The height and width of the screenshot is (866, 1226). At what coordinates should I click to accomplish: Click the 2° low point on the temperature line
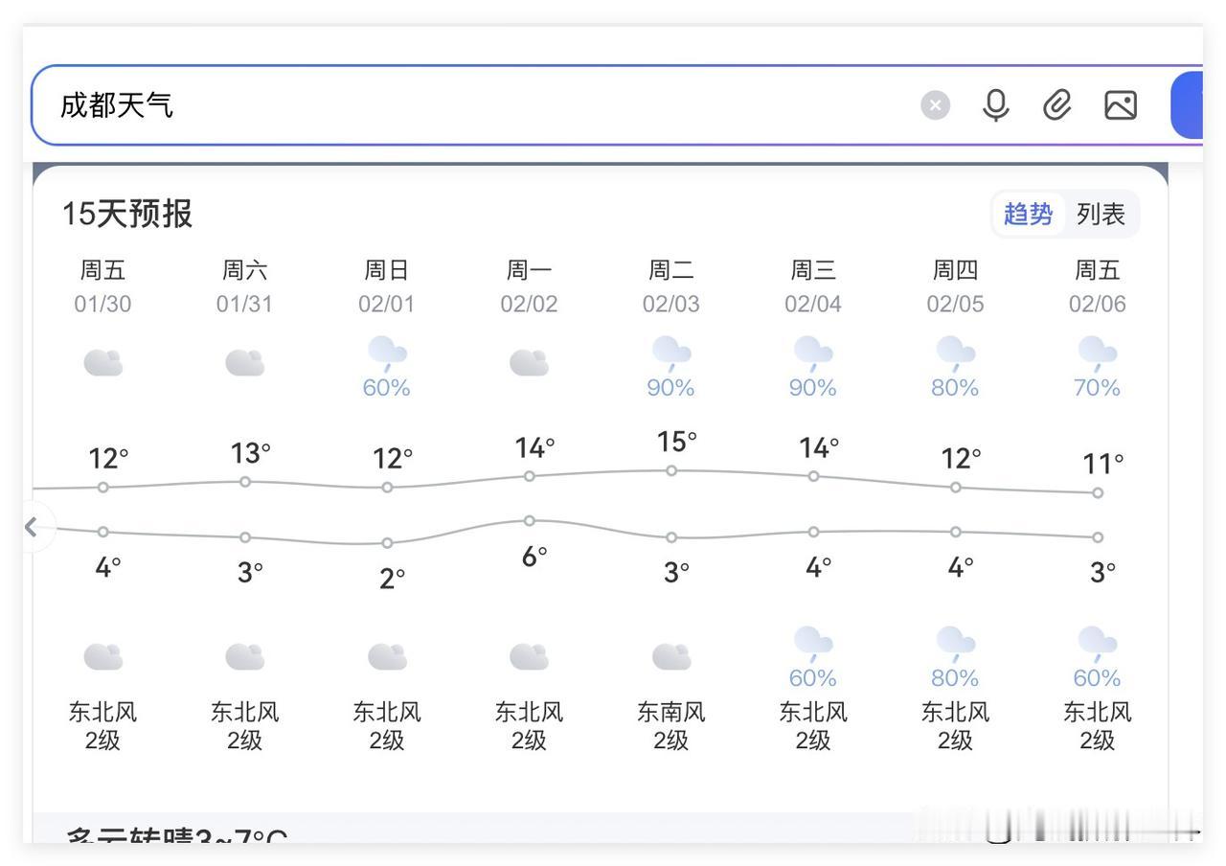click(x=387, y=542)
